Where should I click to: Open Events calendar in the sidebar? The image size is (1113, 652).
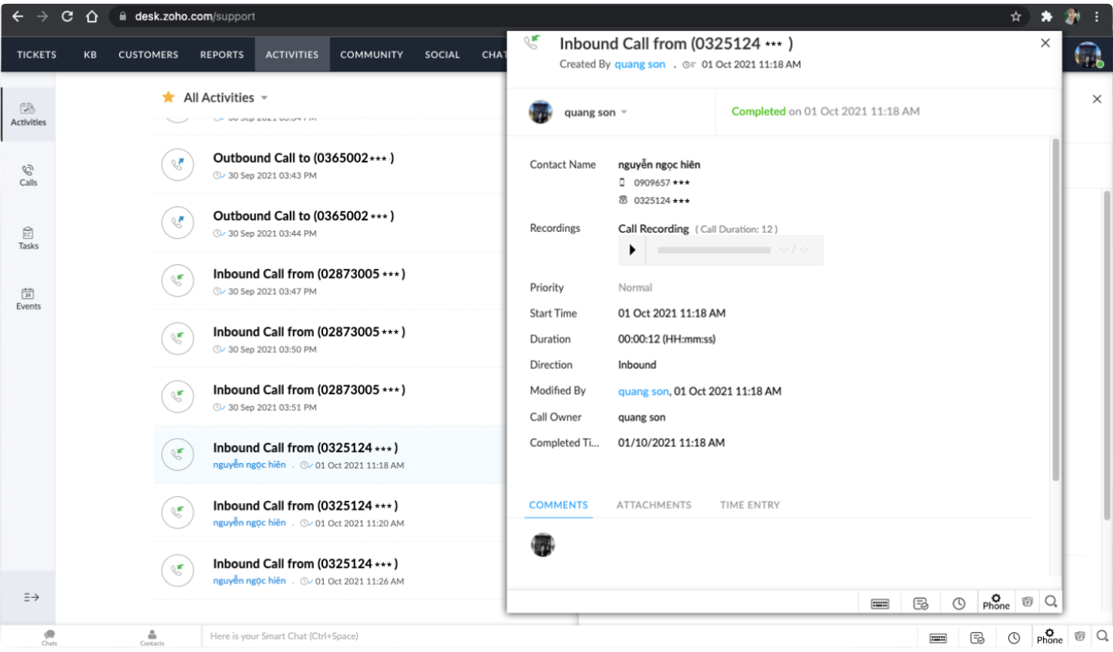[x=28, y=298]
